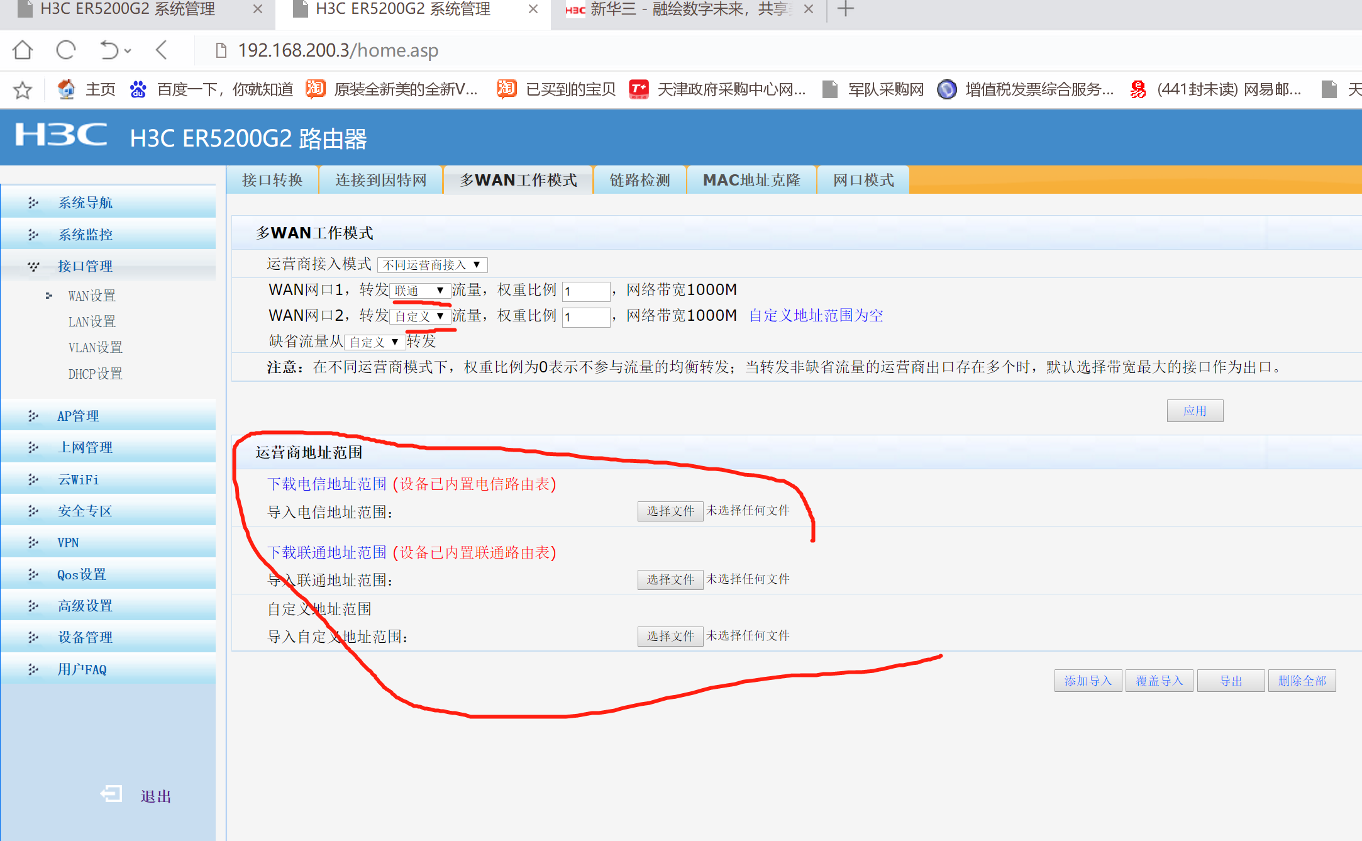Click the browser back arrow
The width and height of the screenshot is (1362, 841).
click(x=162, y=50)
